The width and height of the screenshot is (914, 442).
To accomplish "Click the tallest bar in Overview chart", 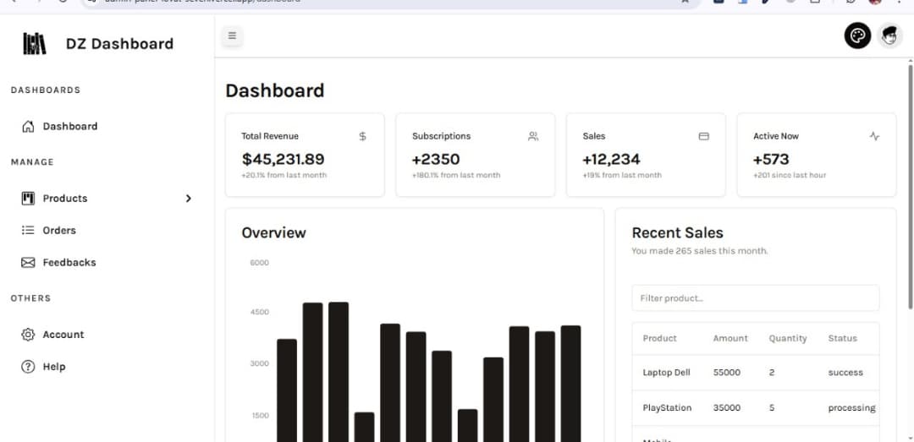I will (x=338, y=372).
